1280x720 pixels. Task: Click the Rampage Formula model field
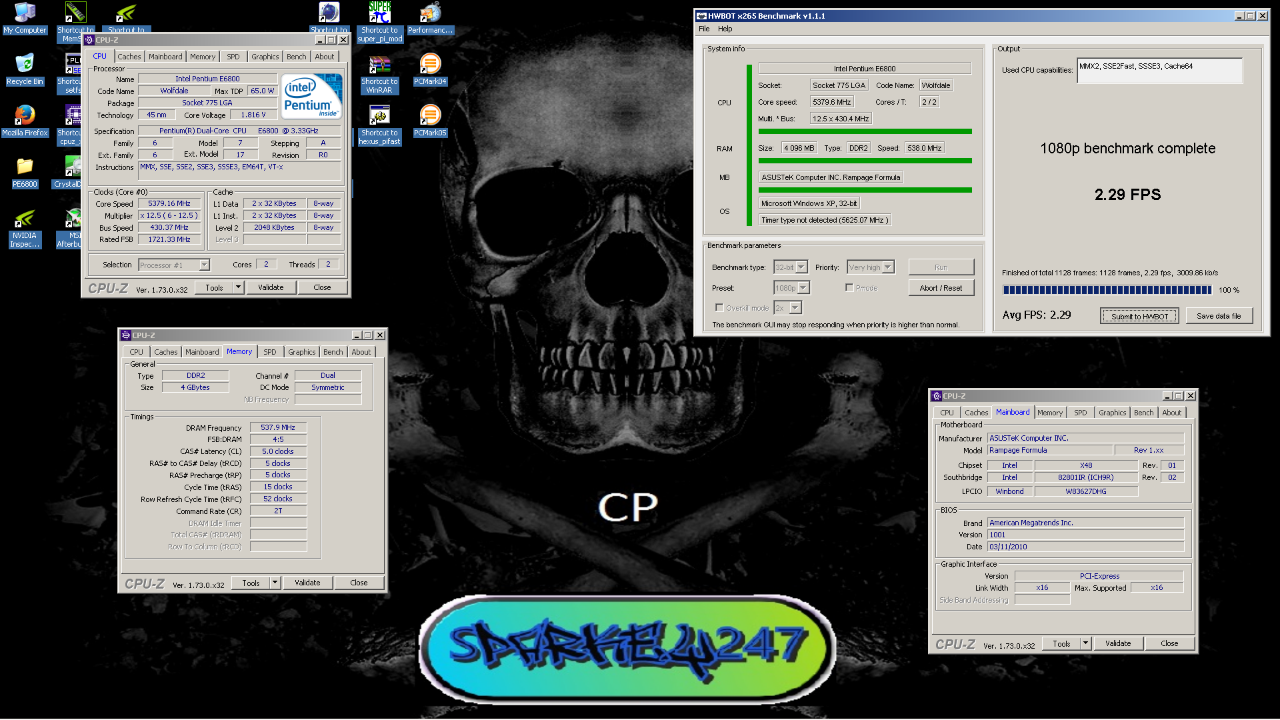tap(1049, 451)
